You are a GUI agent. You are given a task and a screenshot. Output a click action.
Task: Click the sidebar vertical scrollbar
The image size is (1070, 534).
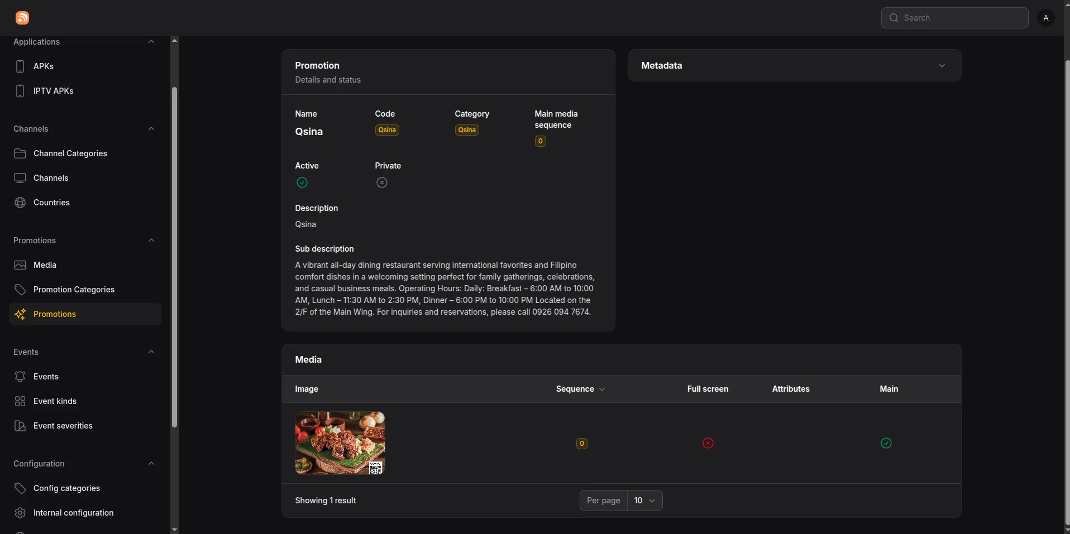click(174, 257)
